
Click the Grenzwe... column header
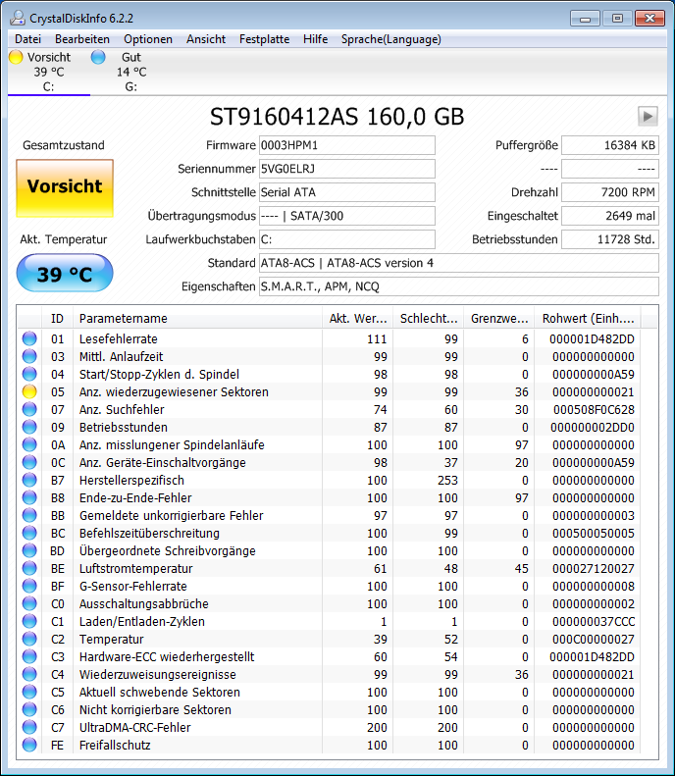pos(499,318)
